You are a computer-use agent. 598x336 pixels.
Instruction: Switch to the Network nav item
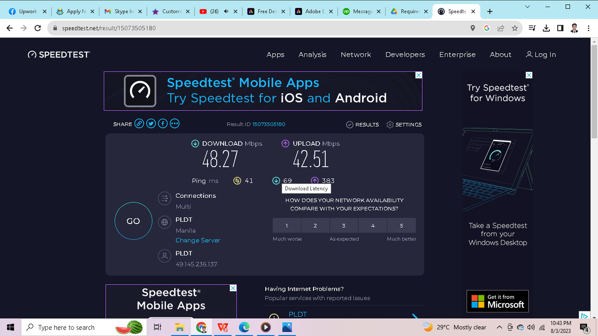pos(356,55)
